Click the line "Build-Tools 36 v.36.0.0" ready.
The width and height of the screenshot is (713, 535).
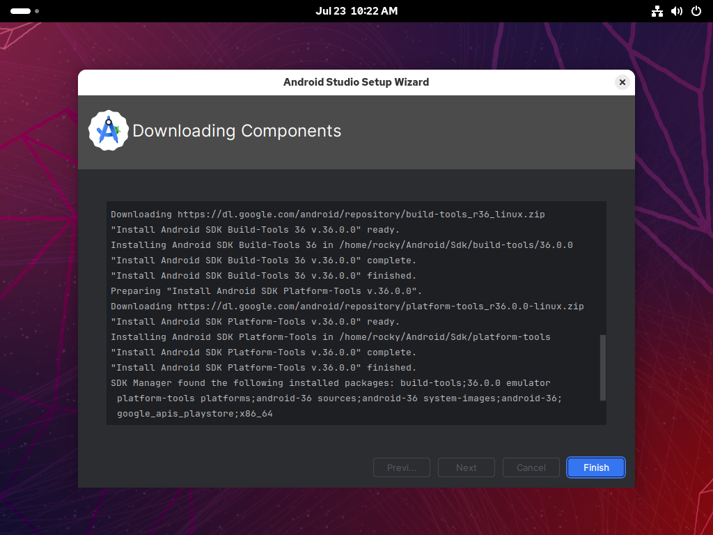[x=255, y=230]
